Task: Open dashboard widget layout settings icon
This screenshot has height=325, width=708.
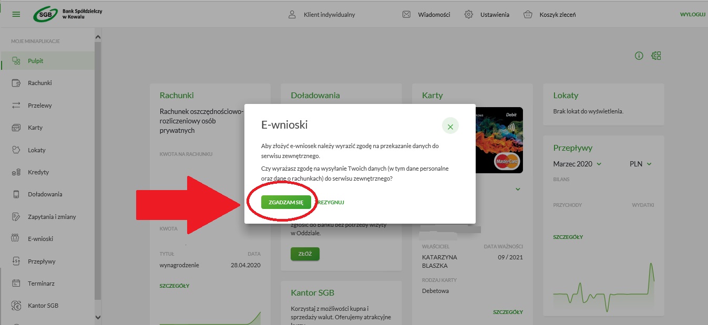Action: coord(656,56)
